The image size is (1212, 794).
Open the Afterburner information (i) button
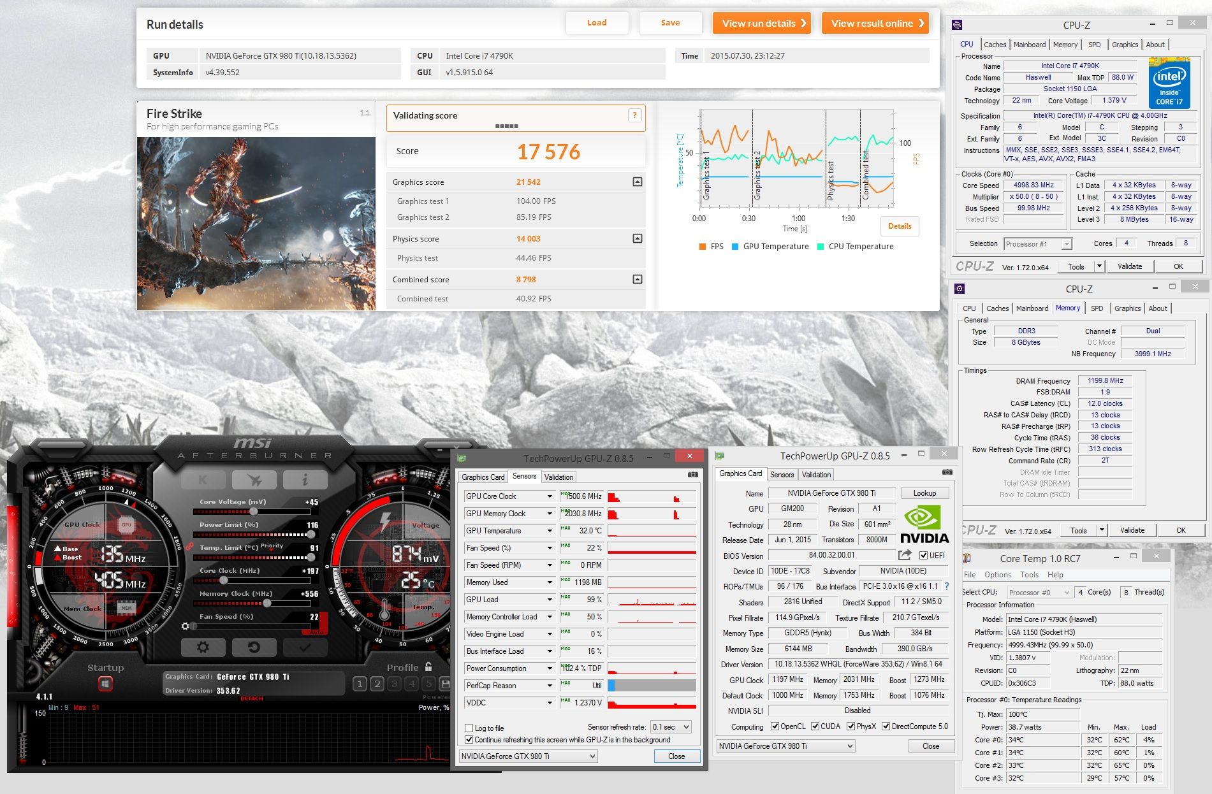305,480
